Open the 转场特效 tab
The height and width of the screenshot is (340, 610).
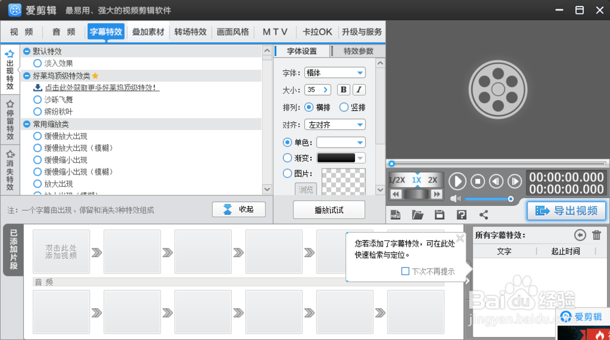[x=190, y=32]
